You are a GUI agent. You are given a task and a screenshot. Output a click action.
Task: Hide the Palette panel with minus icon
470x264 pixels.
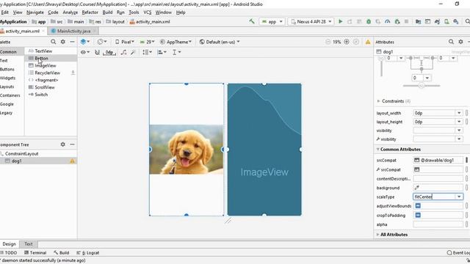pos(72,42)
